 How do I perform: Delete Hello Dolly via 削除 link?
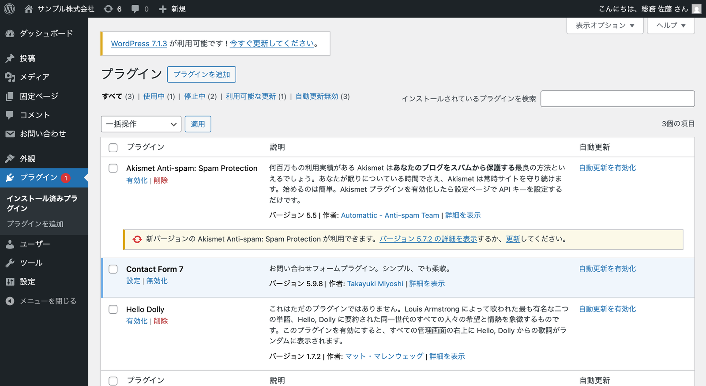click(161, 321)
